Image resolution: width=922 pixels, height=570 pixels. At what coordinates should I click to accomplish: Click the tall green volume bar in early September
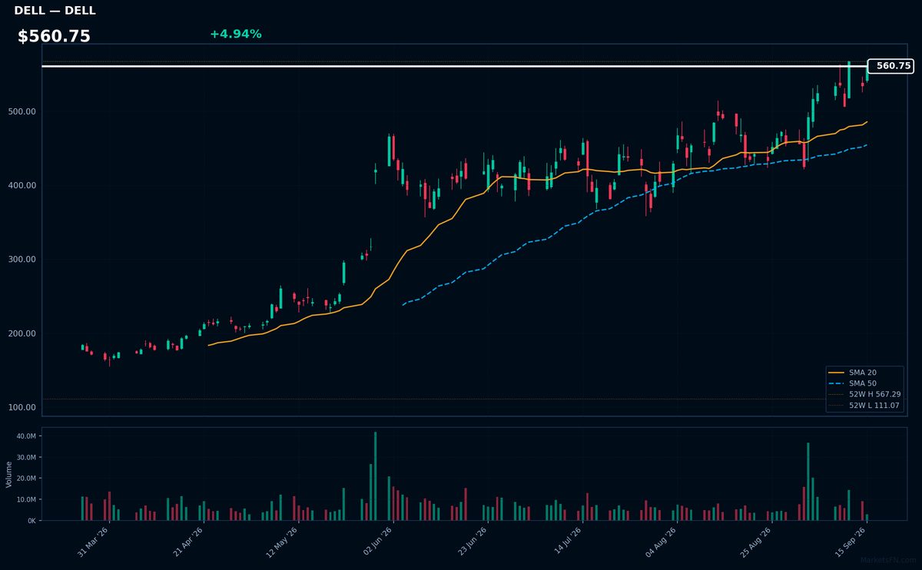(808, 482)
